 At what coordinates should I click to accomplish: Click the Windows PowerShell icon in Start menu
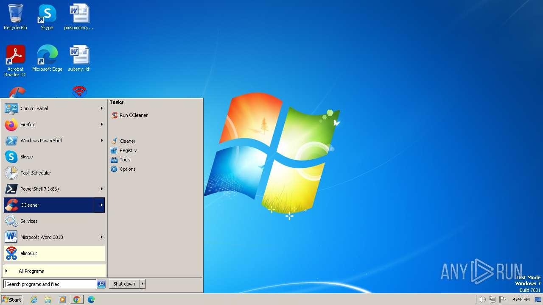(x=11, y=141)
